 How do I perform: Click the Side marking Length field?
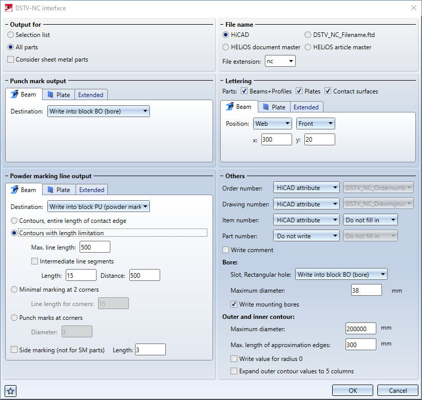click(150, 349)
